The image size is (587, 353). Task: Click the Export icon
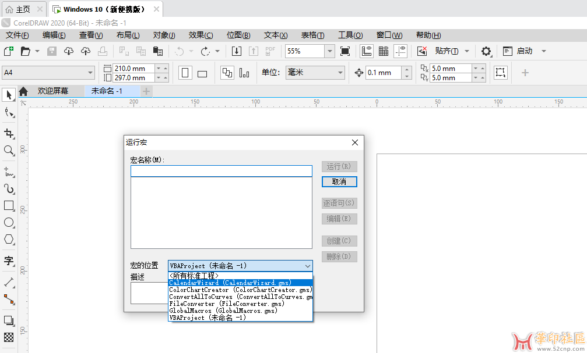(254, 51)
